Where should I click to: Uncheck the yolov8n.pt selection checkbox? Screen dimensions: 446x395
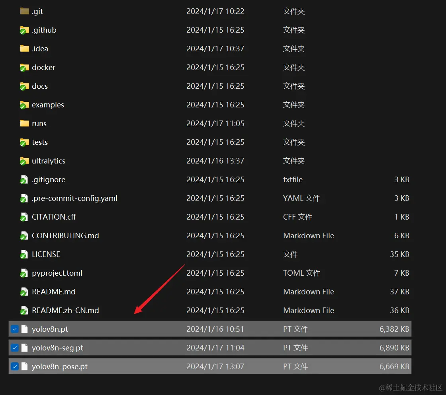[x=14, y=329]
